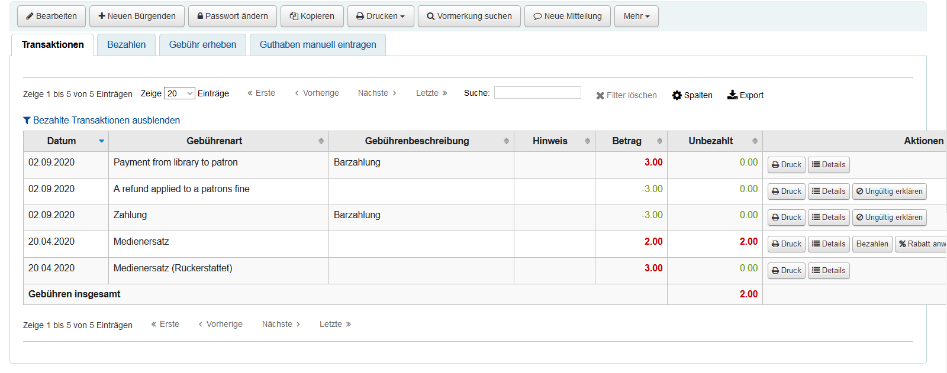947x373 pixels.
Task: Open the entries-per-page dropdown showing 20
Action: (179, 93)
